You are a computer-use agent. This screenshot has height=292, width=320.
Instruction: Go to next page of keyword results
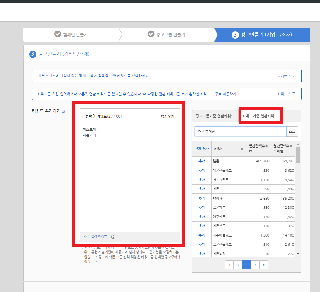click(255, 265)
